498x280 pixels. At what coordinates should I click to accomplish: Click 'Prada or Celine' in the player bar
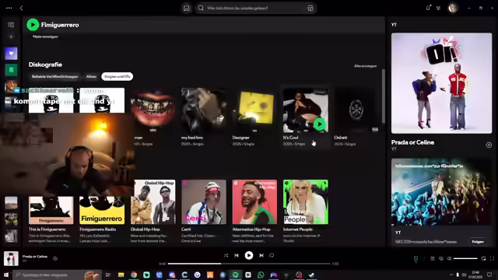(x=35, y=257)
